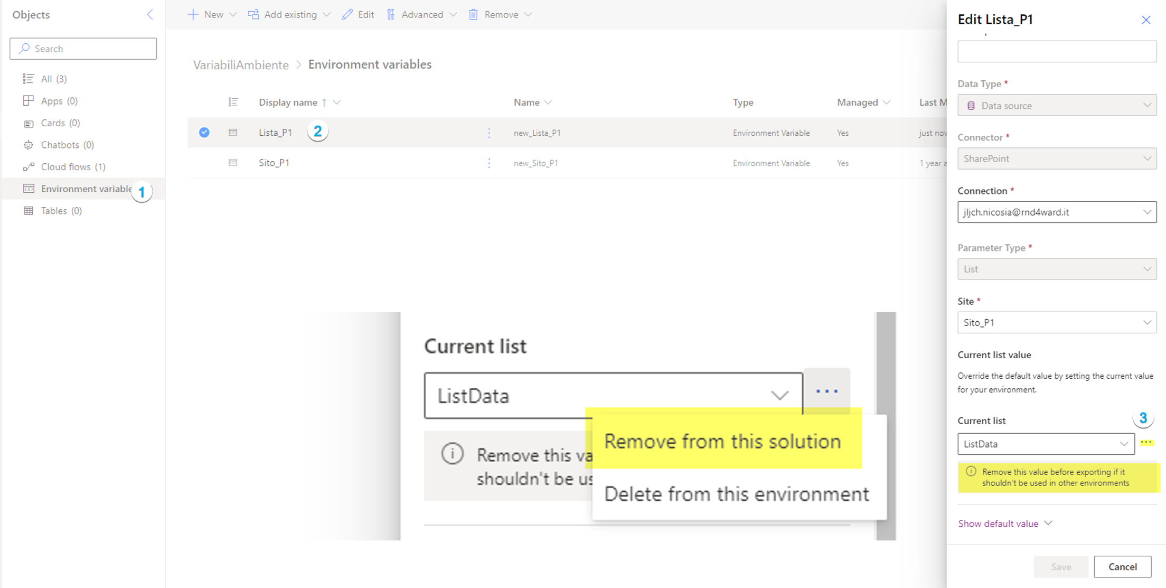Close the Edit Lista_P1 panel
This screenshot has width=1166, height=588.
click(x=1145, y=20)
